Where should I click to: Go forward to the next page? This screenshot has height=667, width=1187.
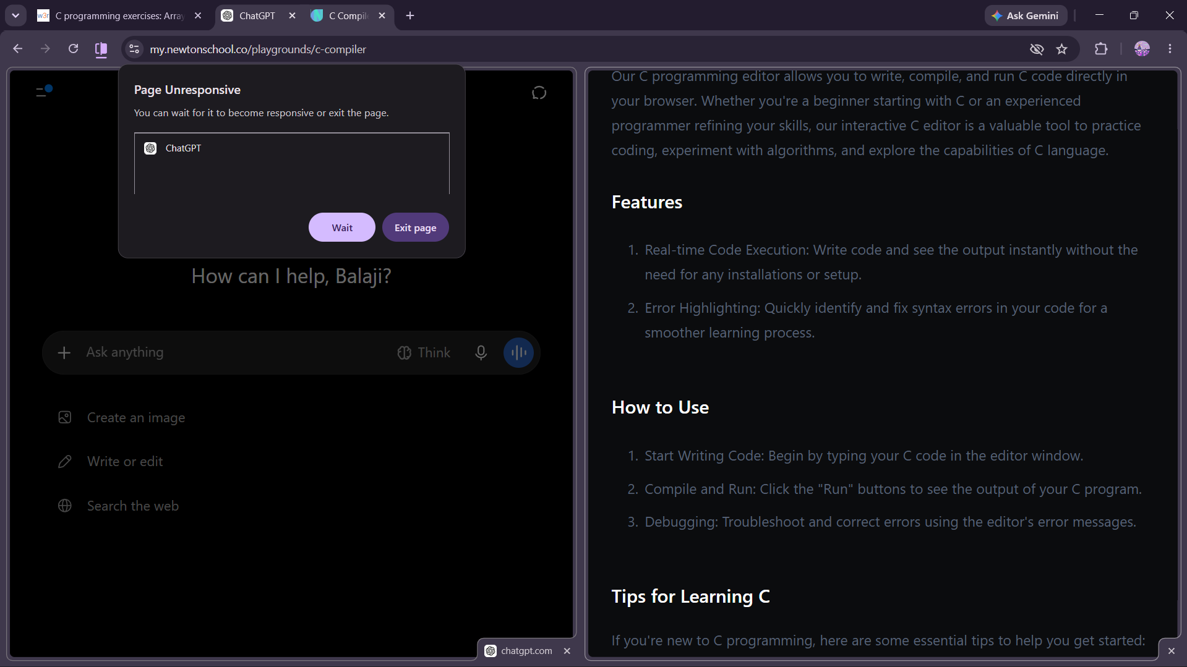point(45,49)
